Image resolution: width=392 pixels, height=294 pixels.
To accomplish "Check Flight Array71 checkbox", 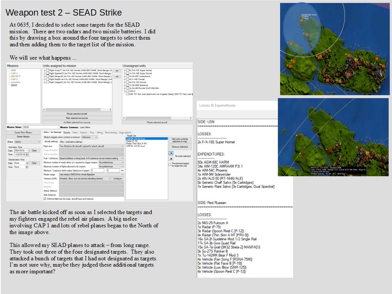I will 47,70.
